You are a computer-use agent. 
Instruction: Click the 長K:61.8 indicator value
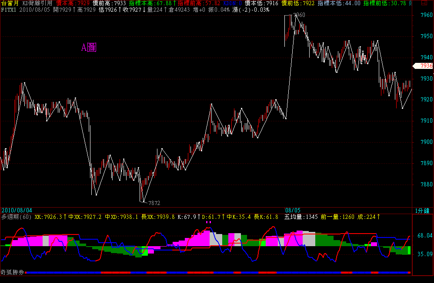click(266, 217)
